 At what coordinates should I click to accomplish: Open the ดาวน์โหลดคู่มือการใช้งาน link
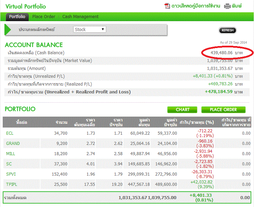[196, 6]
